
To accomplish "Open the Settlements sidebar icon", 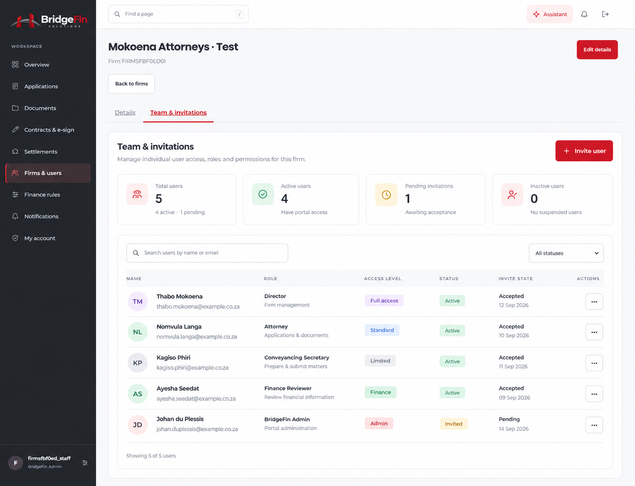I will click(x=15, y=152).
